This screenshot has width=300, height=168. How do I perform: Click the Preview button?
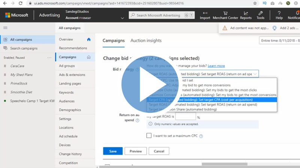pos(136,151)
